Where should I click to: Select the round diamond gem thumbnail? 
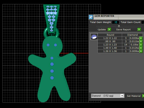94,37
